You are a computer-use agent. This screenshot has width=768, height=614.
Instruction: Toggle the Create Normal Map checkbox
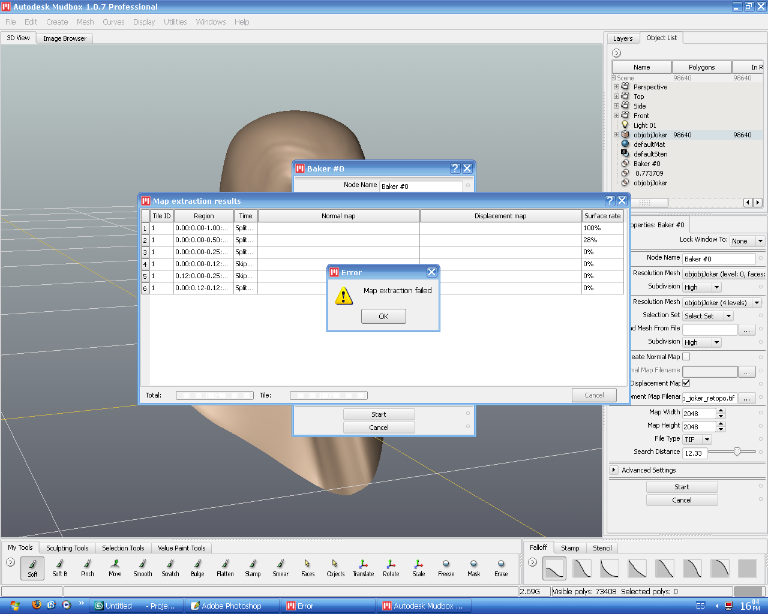coord(686,356)
